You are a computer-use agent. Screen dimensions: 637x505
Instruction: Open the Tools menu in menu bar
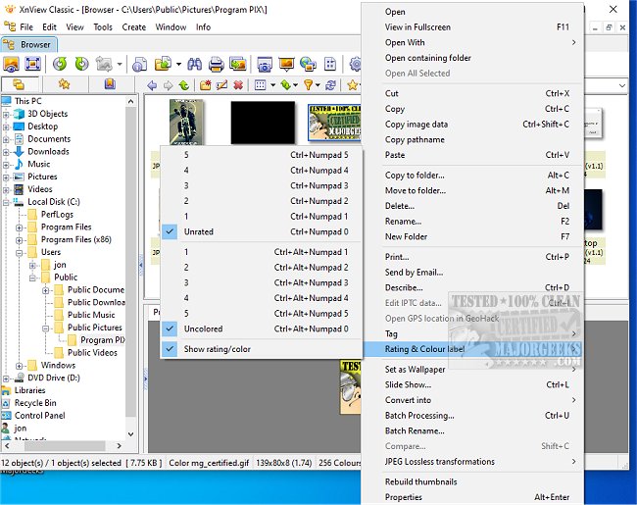[x=103, y=27]
